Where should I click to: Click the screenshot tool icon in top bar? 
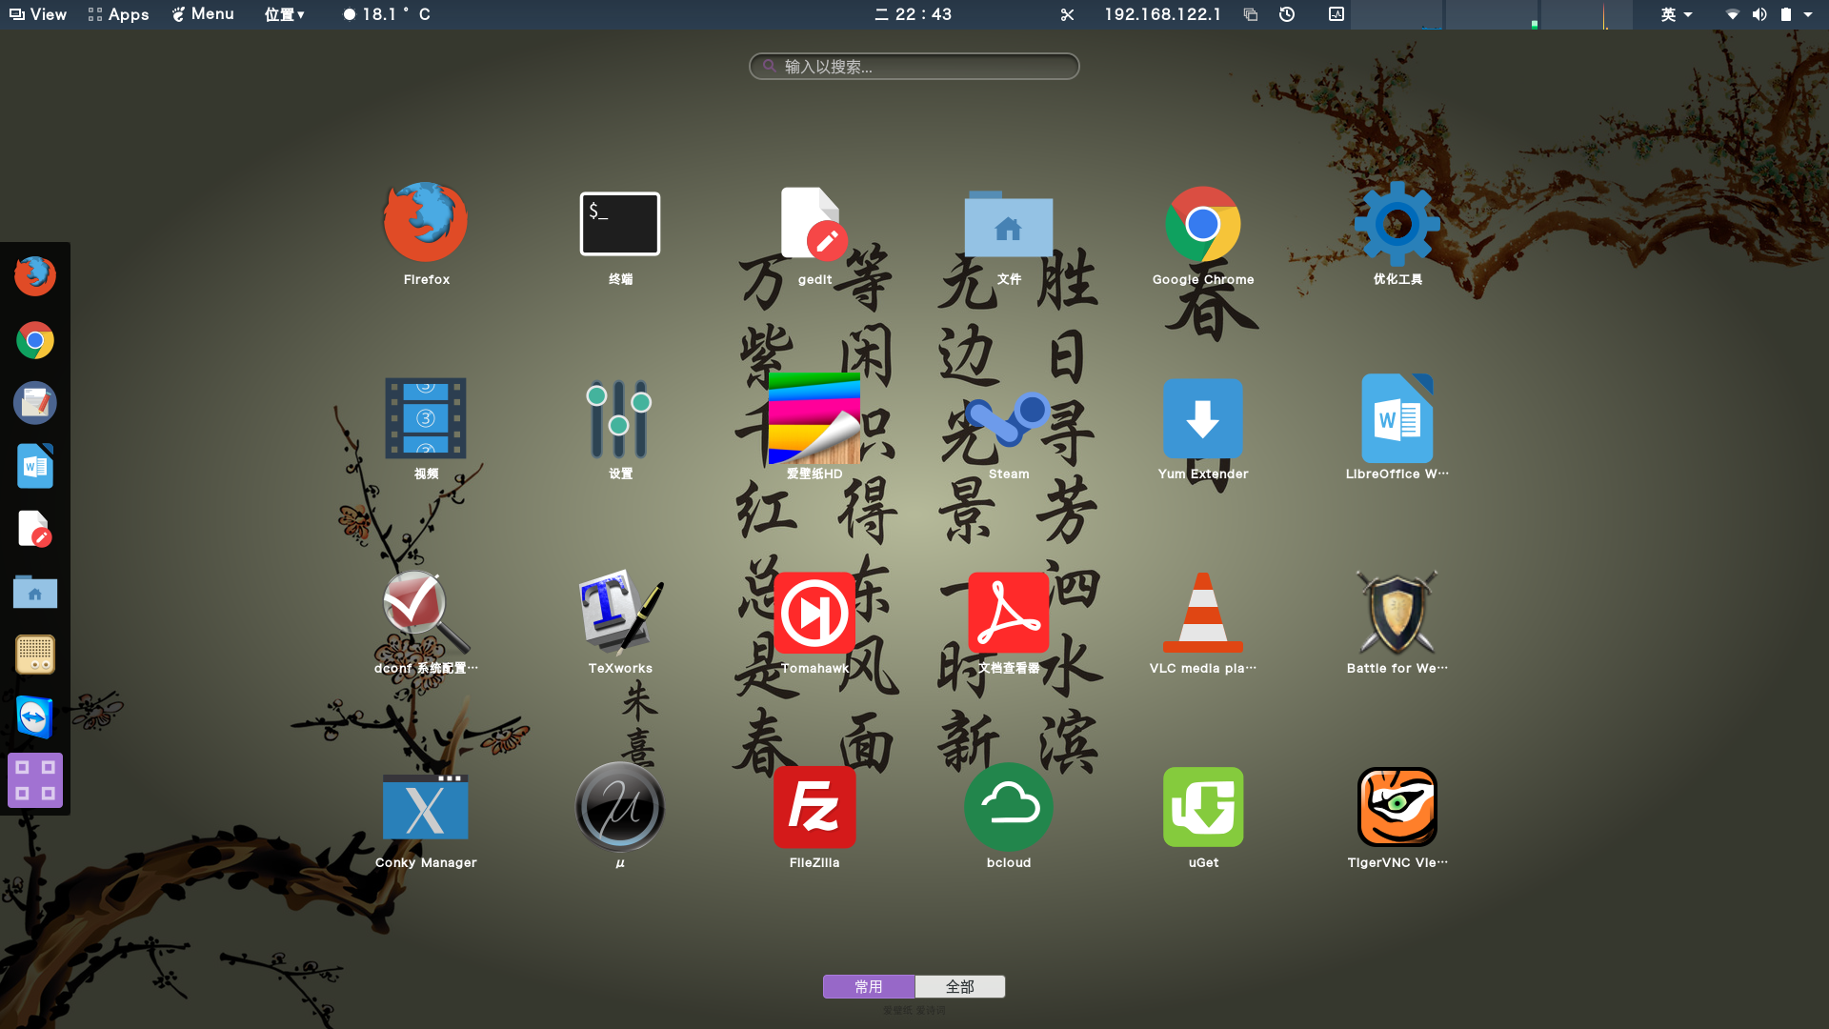click(1067, 14)
